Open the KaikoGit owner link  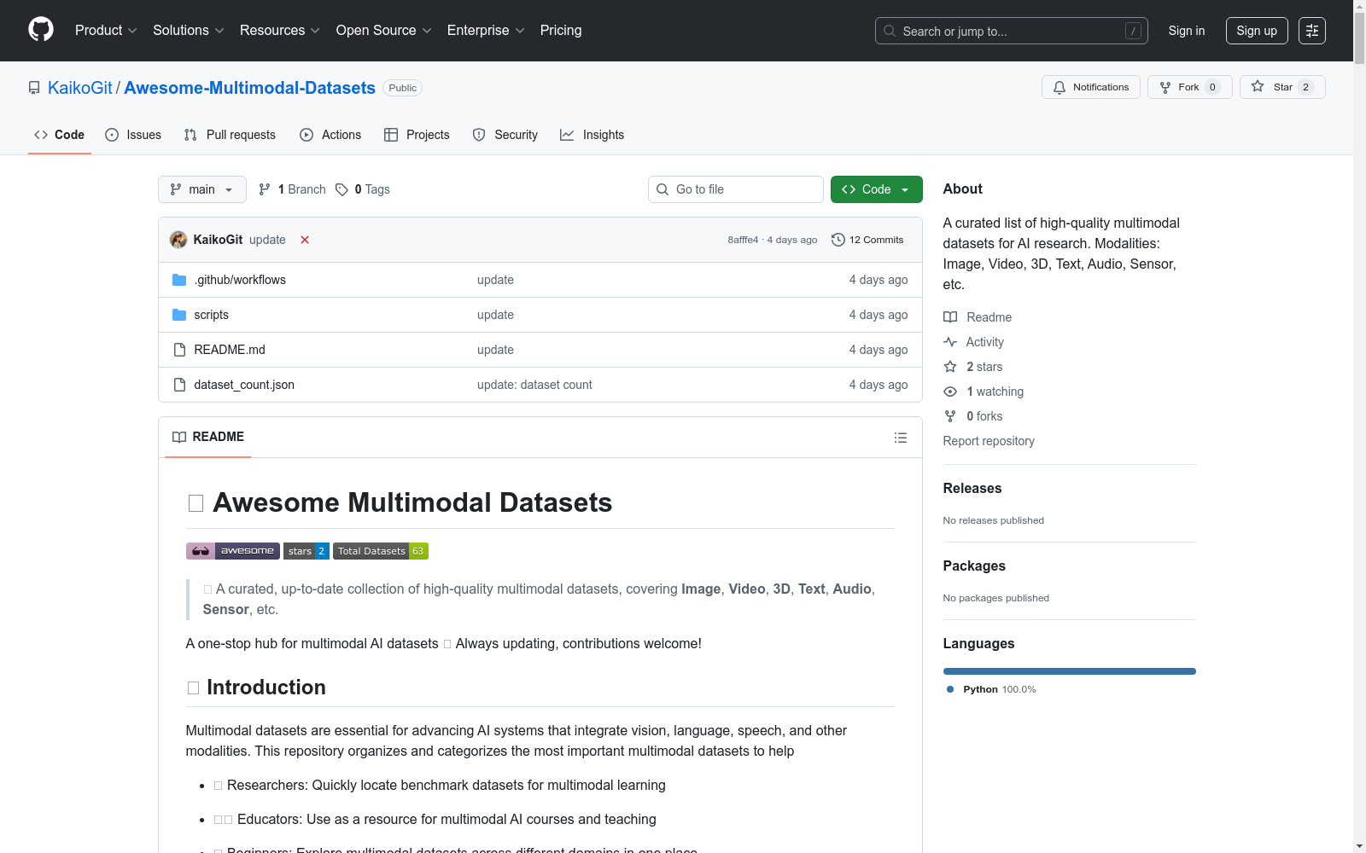[x=80, y=88]
